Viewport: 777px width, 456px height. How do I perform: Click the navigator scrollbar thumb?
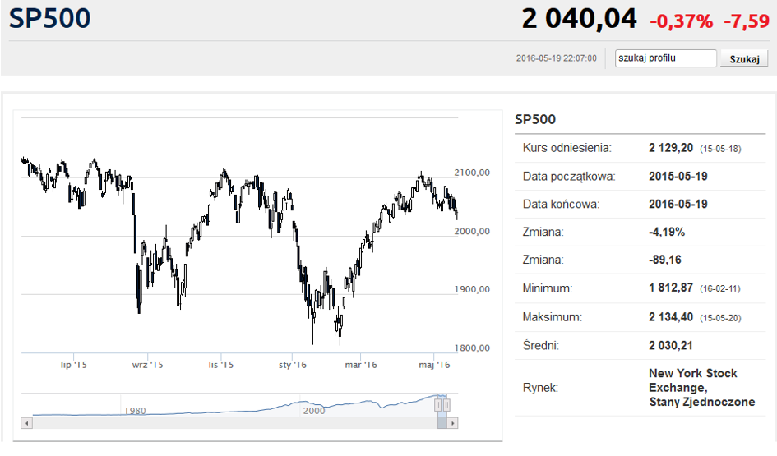click(x=443, y=422)
